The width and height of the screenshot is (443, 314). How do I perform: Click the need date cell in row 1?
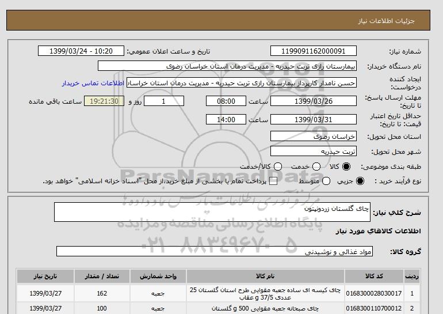click(x=45, y=293)
